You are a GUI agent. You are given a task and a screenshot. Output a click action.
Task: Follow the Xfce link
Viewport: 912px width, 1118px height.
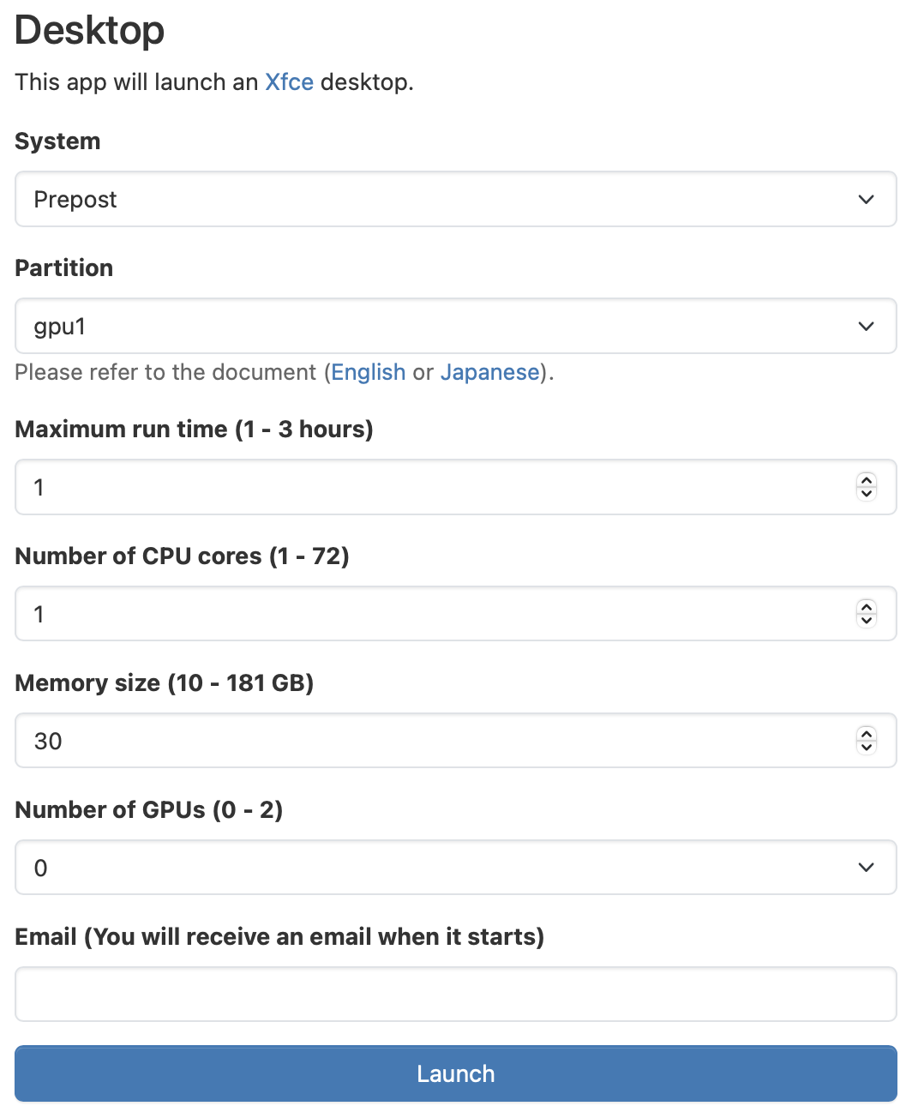pyautogui.click(x=289, y=82)
